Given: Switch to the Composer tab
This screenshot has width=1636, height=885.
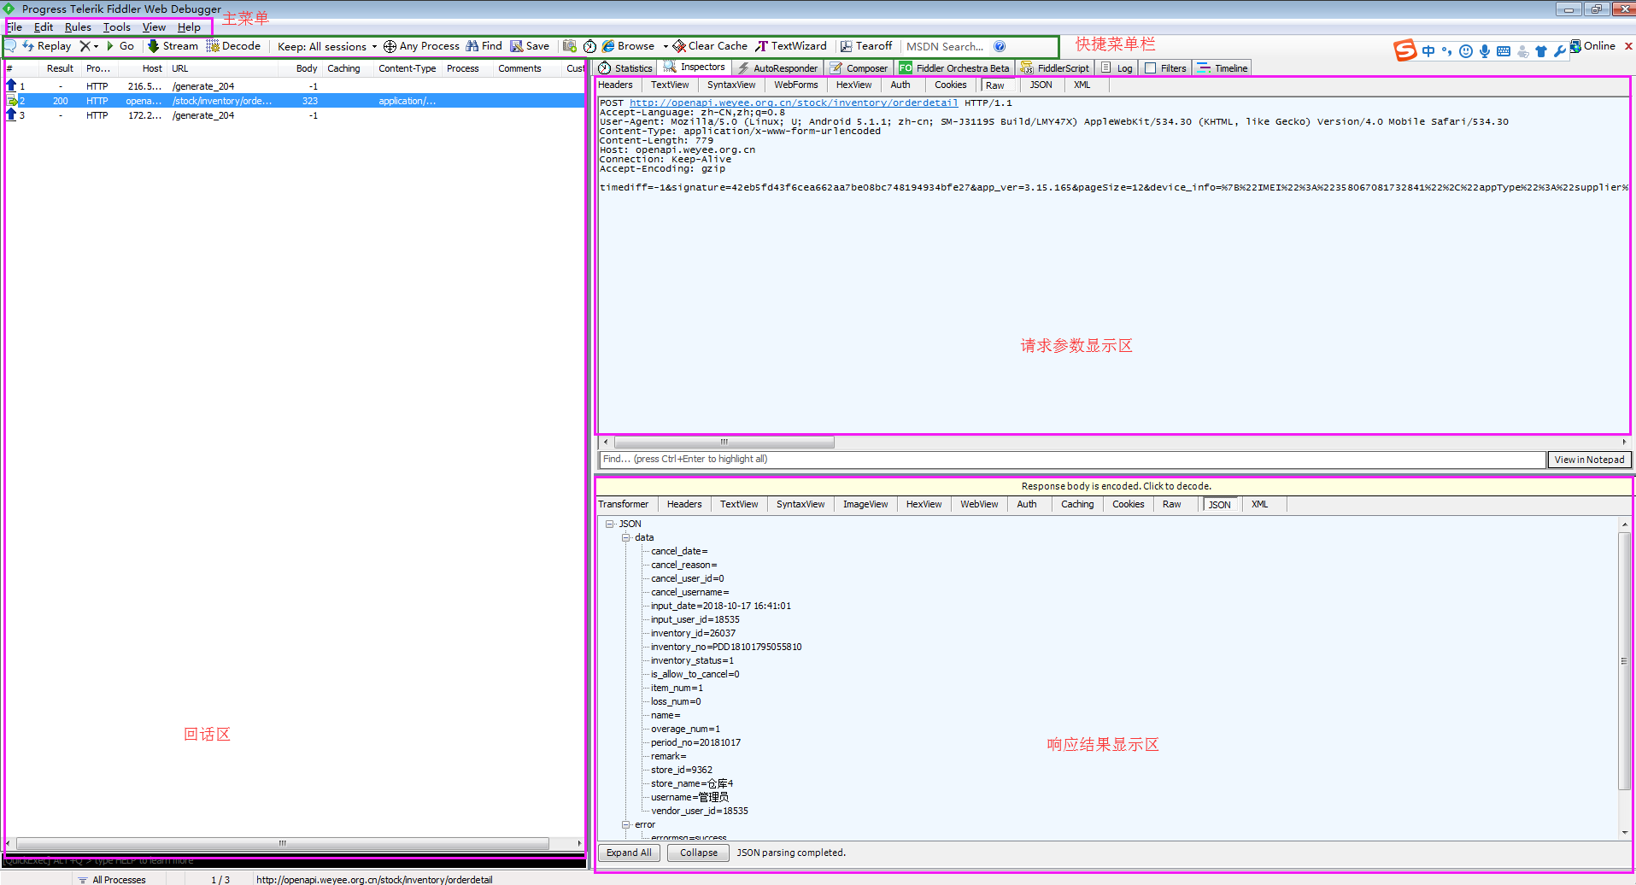Looking at the screenshot, I should point(859,68).
